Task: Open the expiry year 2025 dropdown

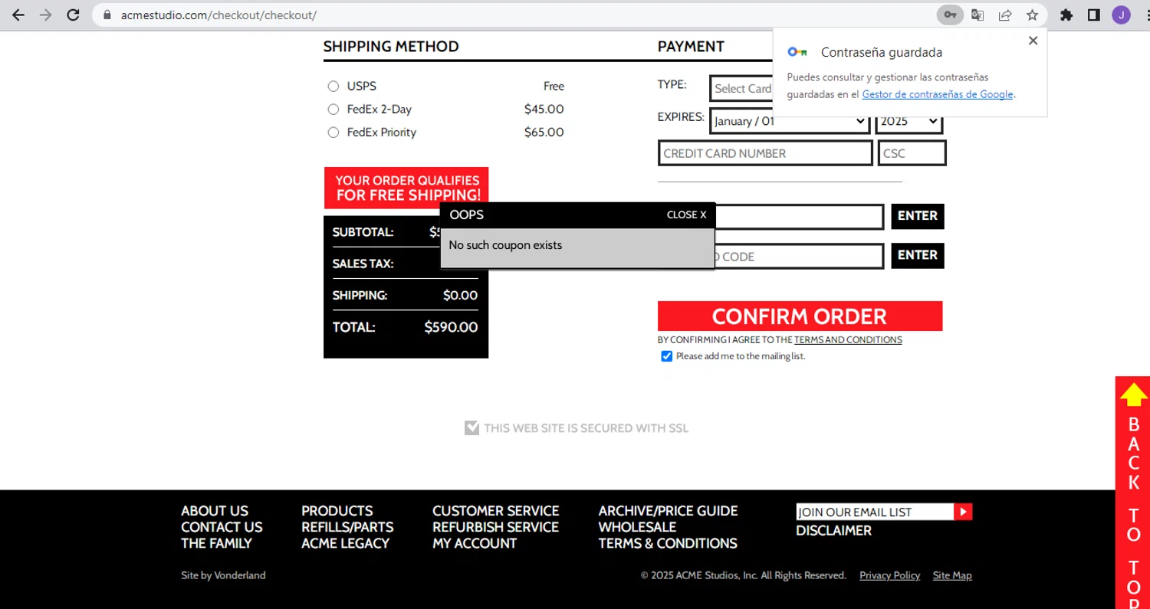Action: coord(909,122)
